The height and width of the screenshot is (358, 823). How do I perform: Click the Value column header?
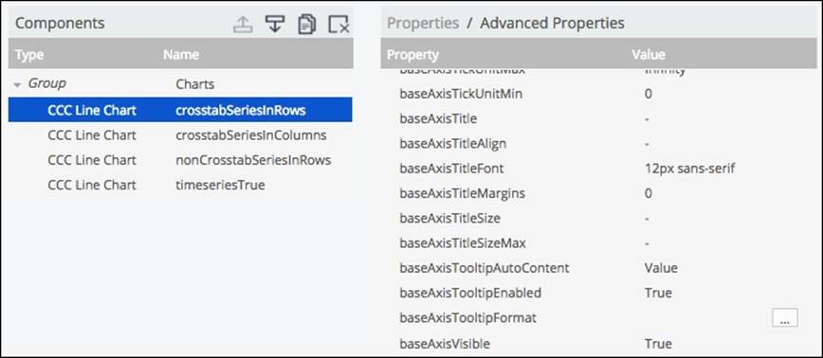(649, 55)
